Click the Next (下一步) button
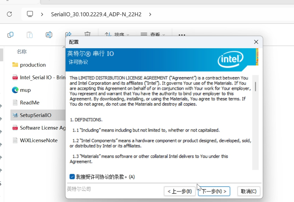The width and height of the screenshot is (294, 202). point(214,191)
